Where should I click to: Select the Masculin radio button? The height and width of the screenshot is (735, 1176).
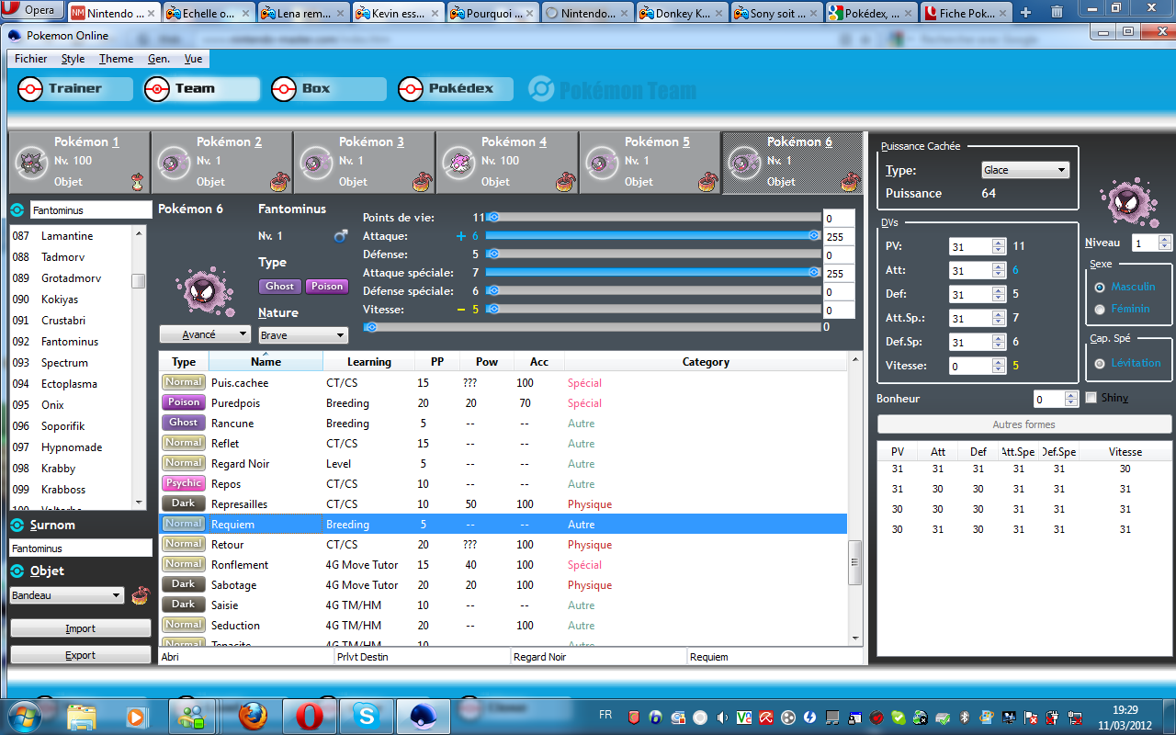pyautogui.click(x=1100, y=287)
